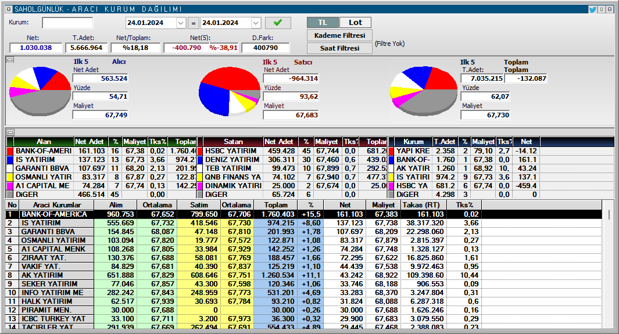
Task: Click the Ilk 5 Alıcı pie chart
Action: 40,91
